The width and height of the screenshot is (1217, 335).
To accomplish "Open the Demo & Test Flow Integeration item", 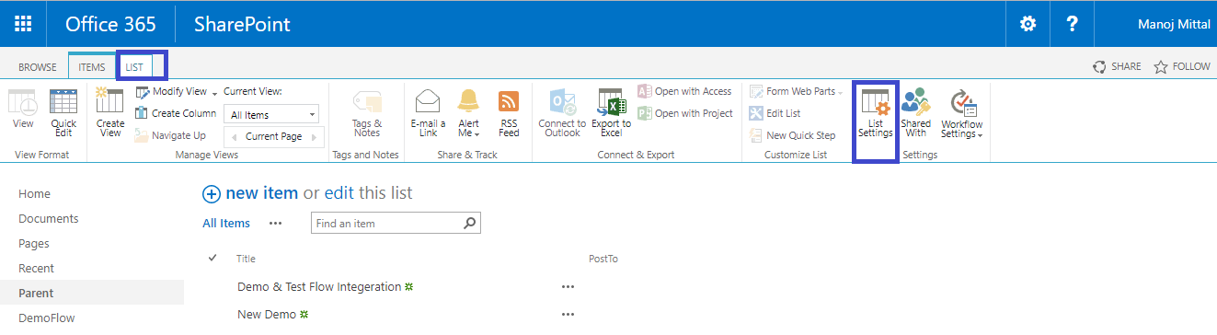I will pos(319,287).
